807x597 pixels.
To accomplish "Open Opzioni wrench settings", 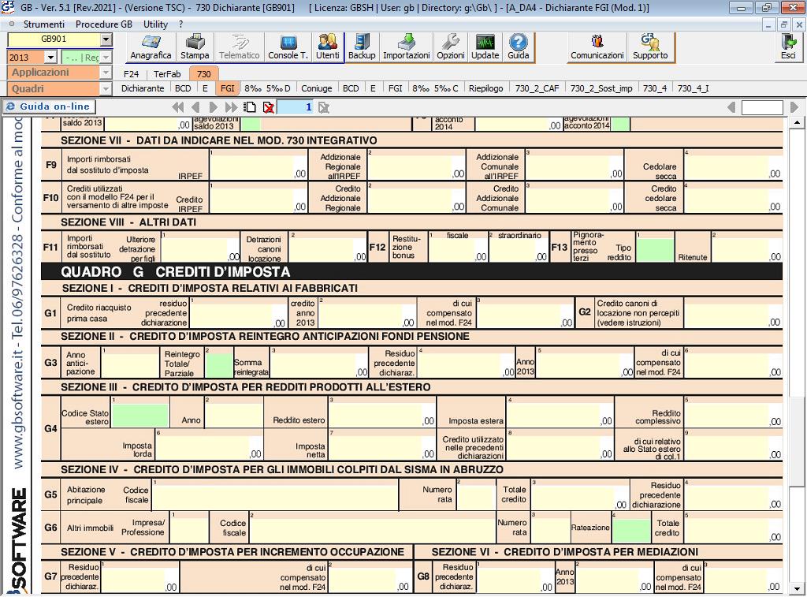I will pos(451,47).
